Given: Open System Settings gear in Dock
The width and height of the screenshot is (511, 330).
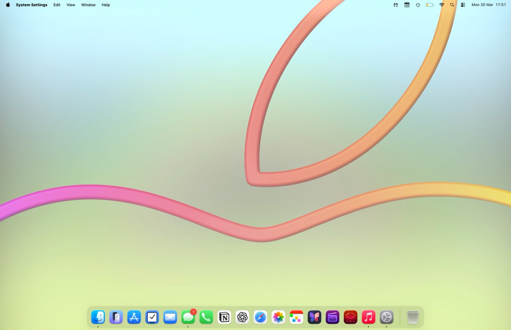Looking at the screenshot, I should 387,317.
